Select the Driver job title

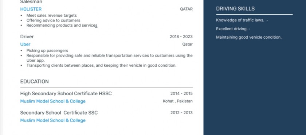27,37
